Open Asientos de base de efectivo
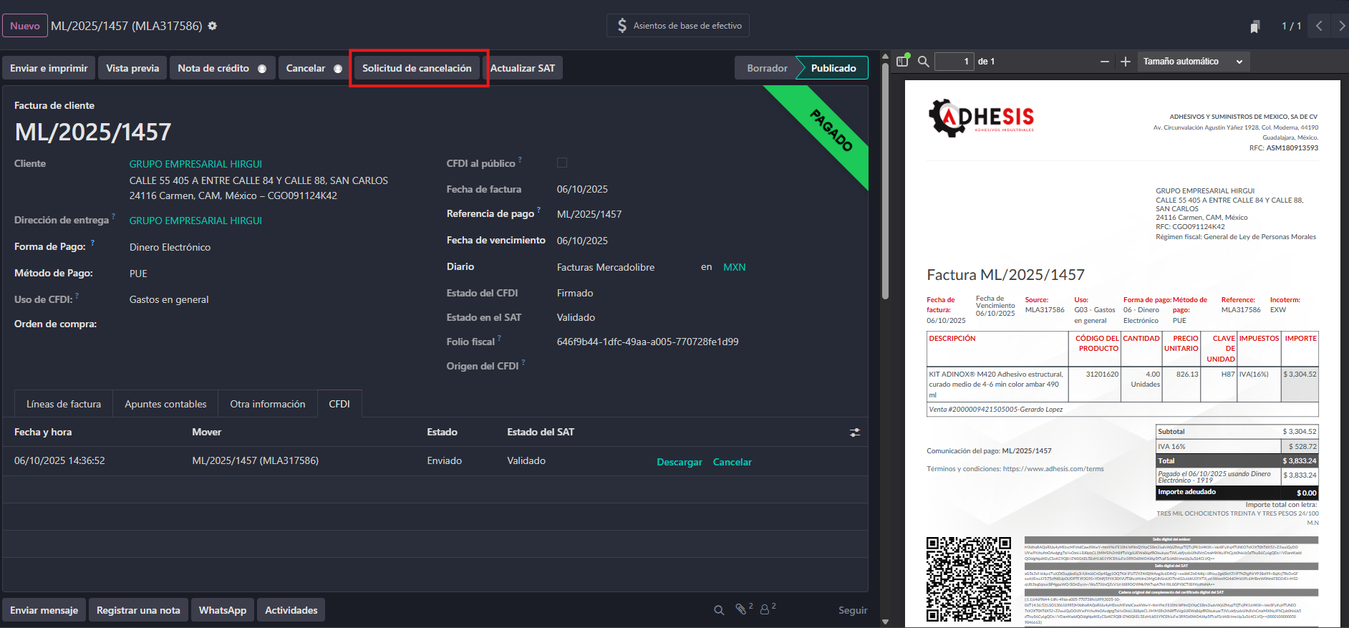 click(x=677, y=26)
